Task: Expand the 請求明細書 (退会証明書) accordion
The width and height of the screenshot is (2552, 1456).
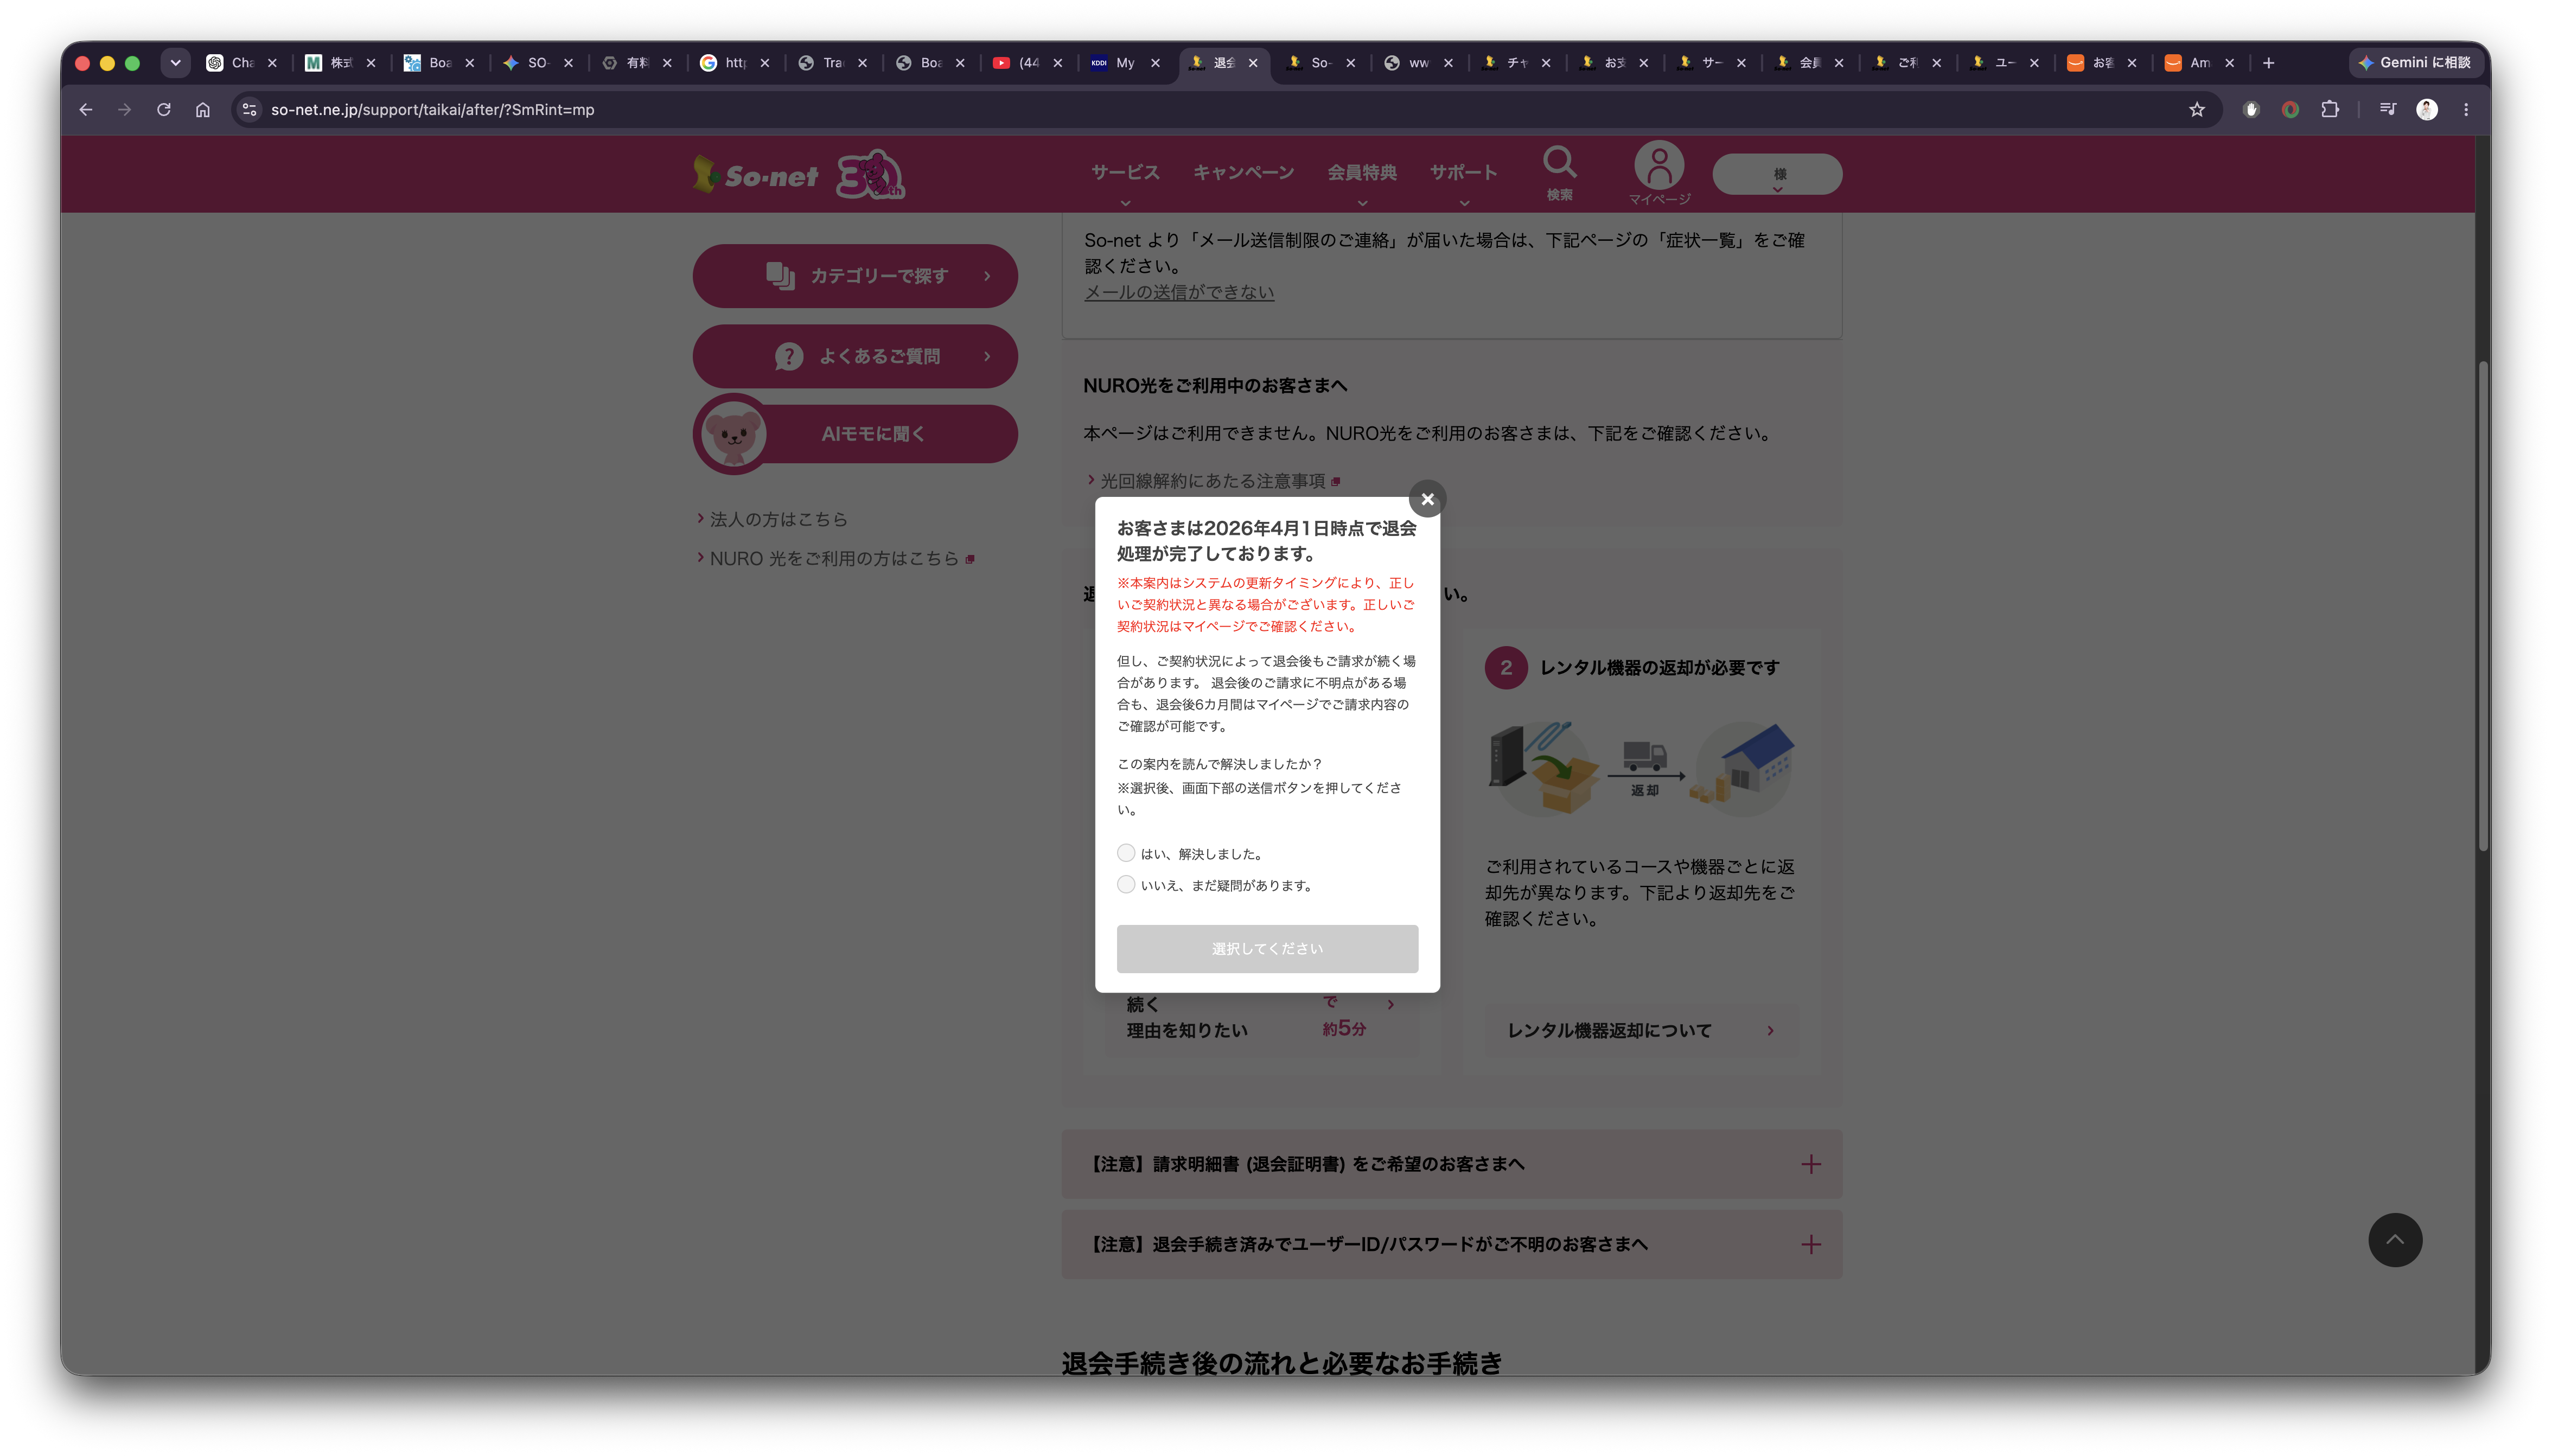Action: click(1451, 1164)
